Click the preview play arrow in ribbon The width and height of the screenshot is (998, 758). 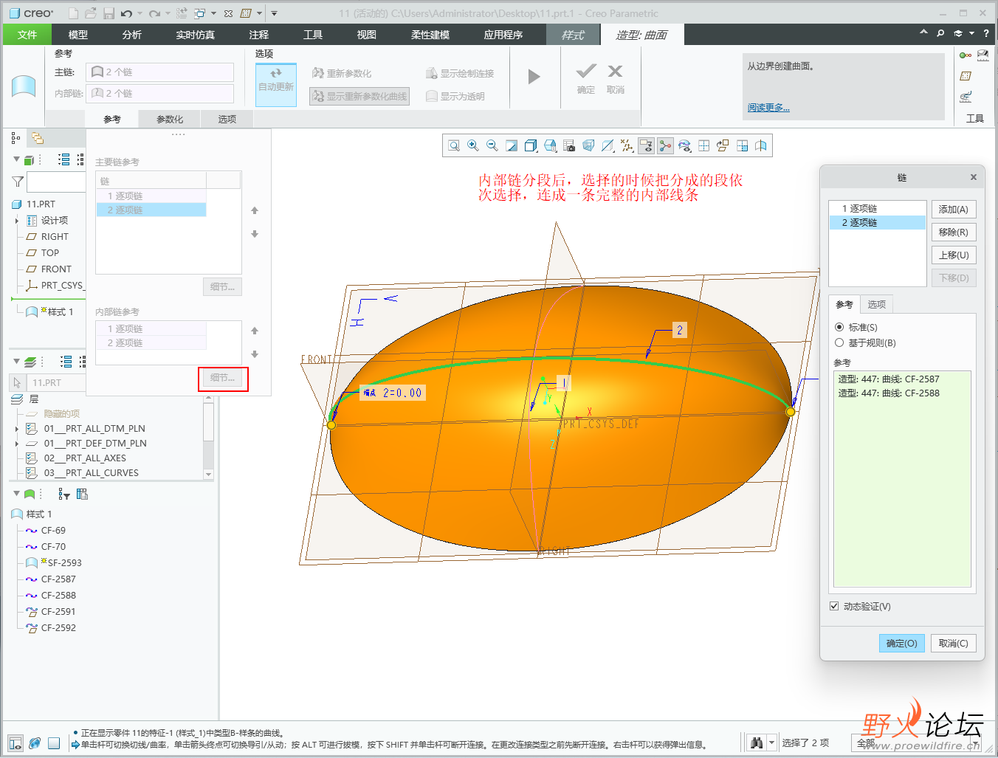tap(534, 77)
